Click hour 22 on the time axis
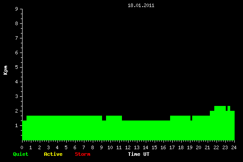The width and height of the screenshot is (243, 162). (216, 147)
